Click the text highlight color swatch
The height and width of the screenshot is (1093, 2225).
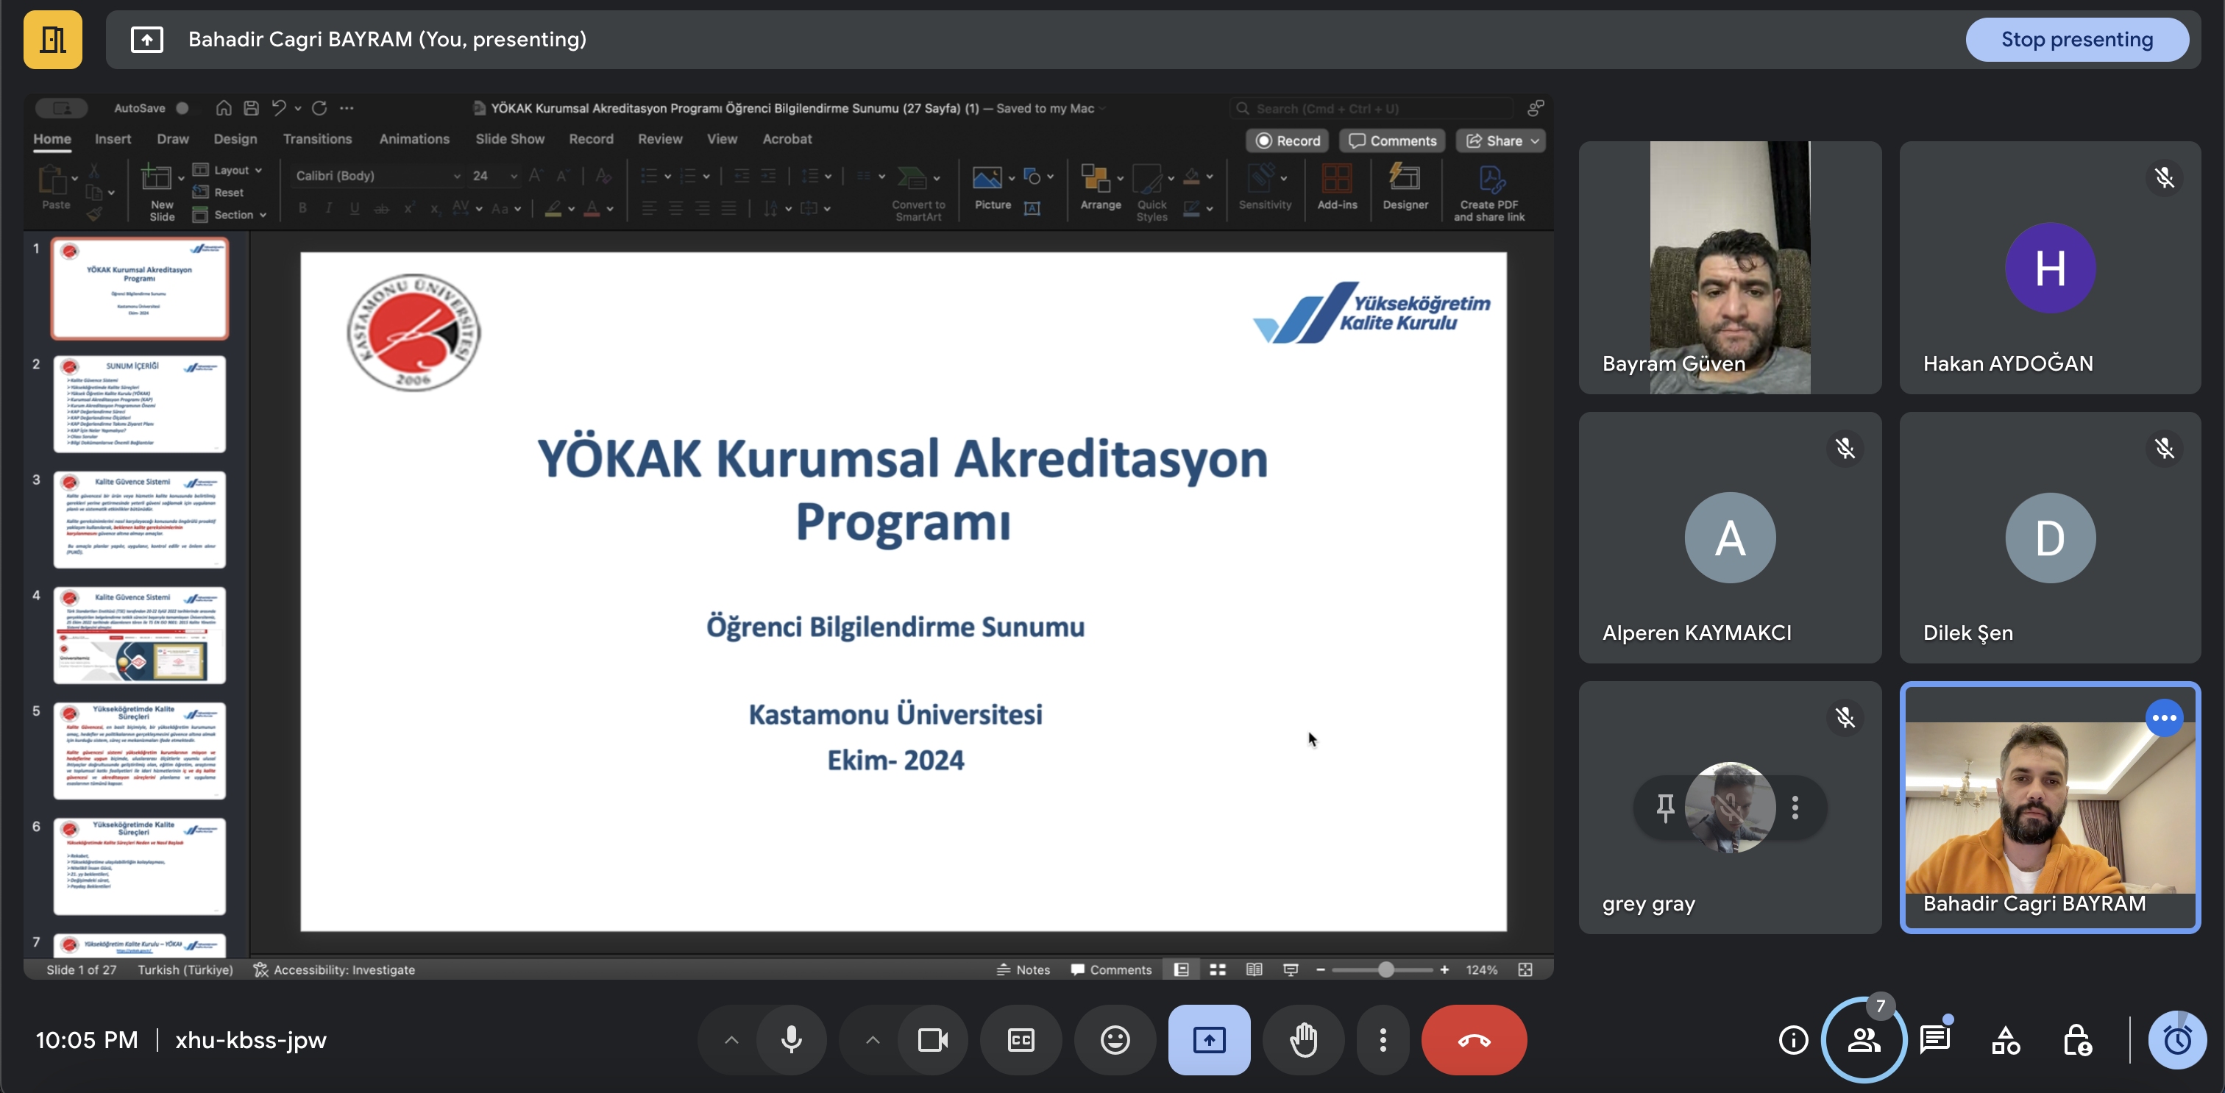553,208
